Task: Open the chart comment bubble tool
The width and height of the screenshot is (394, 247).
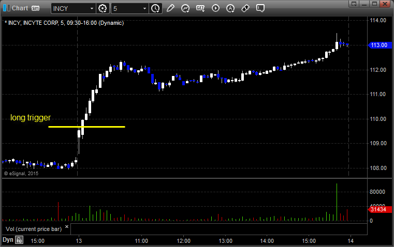Action: pyautogui.click(x=260, y=8)
